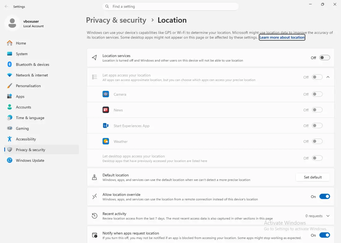Open Home settings page
Screen dimensions: 341x243
(x=42, y=43)
